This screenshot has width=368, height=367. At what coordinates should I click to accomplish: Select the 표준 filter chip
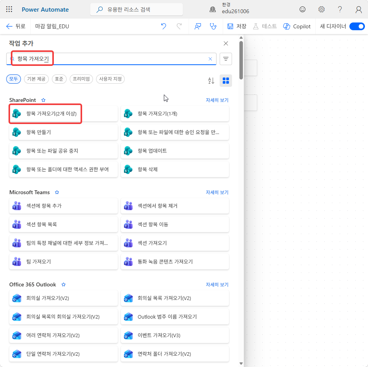(59, 79)
